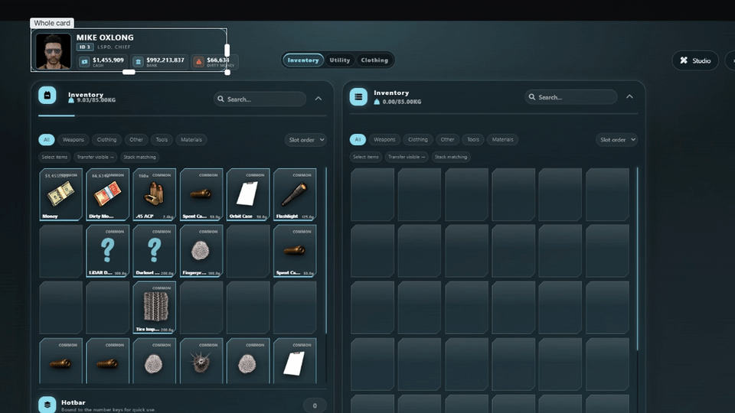The image size is (735, 413).
Task: Select the Spent Casing beside the Orbit Case
Action: (x=201, y=194)
